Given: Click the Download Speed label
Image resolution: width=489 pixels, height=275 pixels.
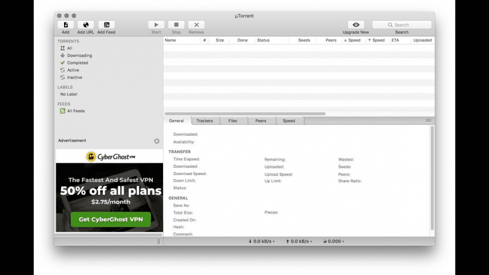Looking at the screenshot, I should (x=190, y=174).
